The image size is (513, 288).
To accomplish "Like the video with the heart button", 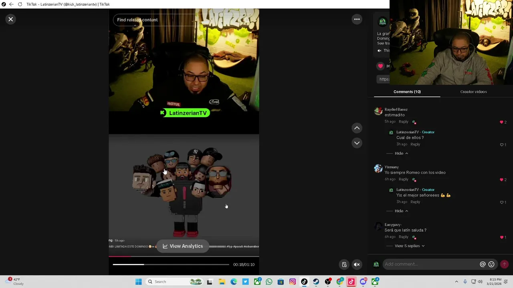I will point(380,66).
